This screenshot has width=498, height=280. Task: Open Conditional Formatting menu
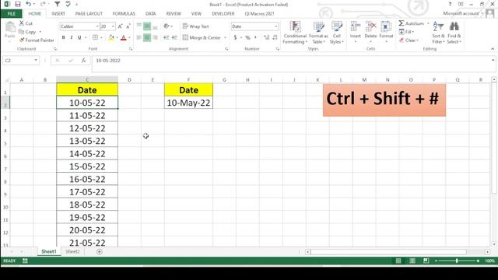295,33
